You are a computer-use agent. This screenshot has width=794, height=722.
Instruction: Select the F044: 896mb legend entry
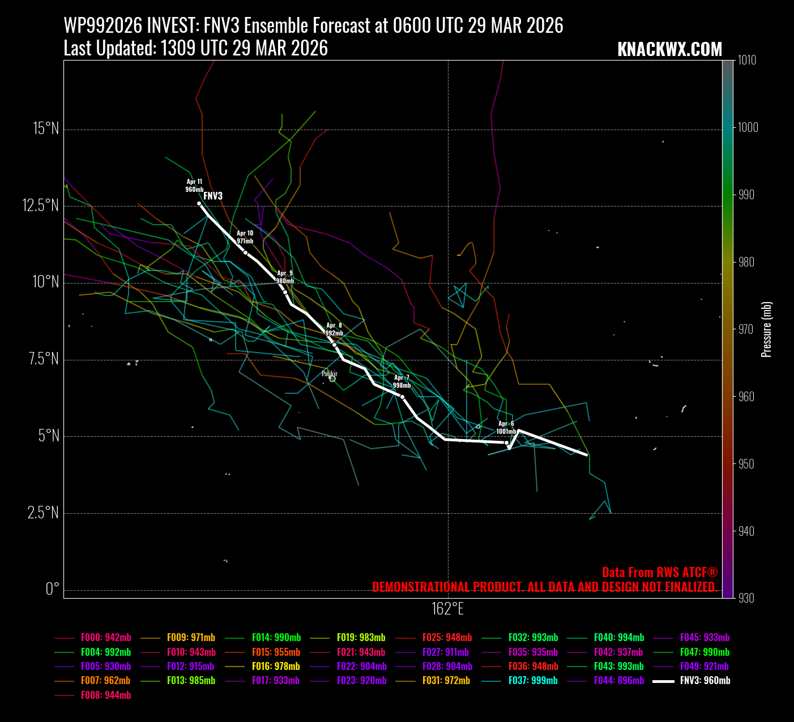tap(618, 681)
